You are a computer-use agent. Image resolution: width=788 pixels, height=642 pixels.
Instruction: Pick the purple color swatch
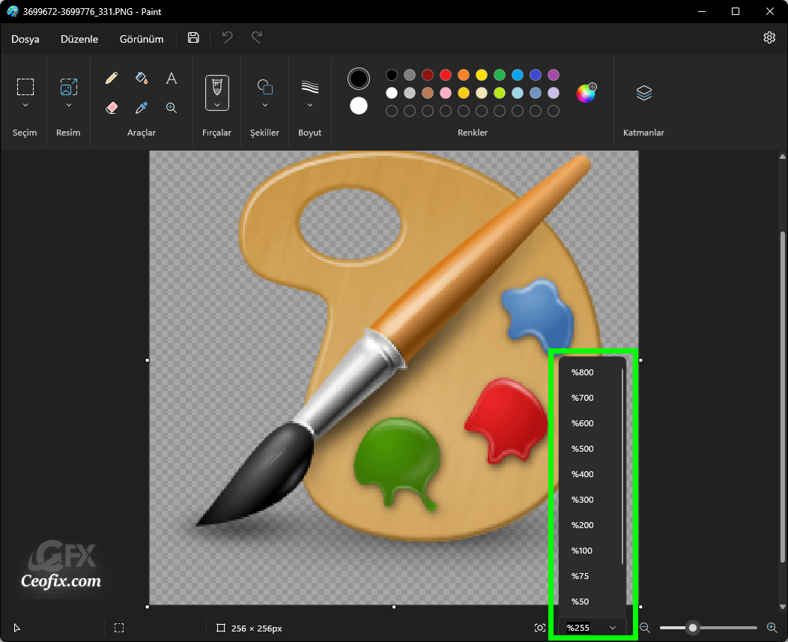tap(554, 75)
